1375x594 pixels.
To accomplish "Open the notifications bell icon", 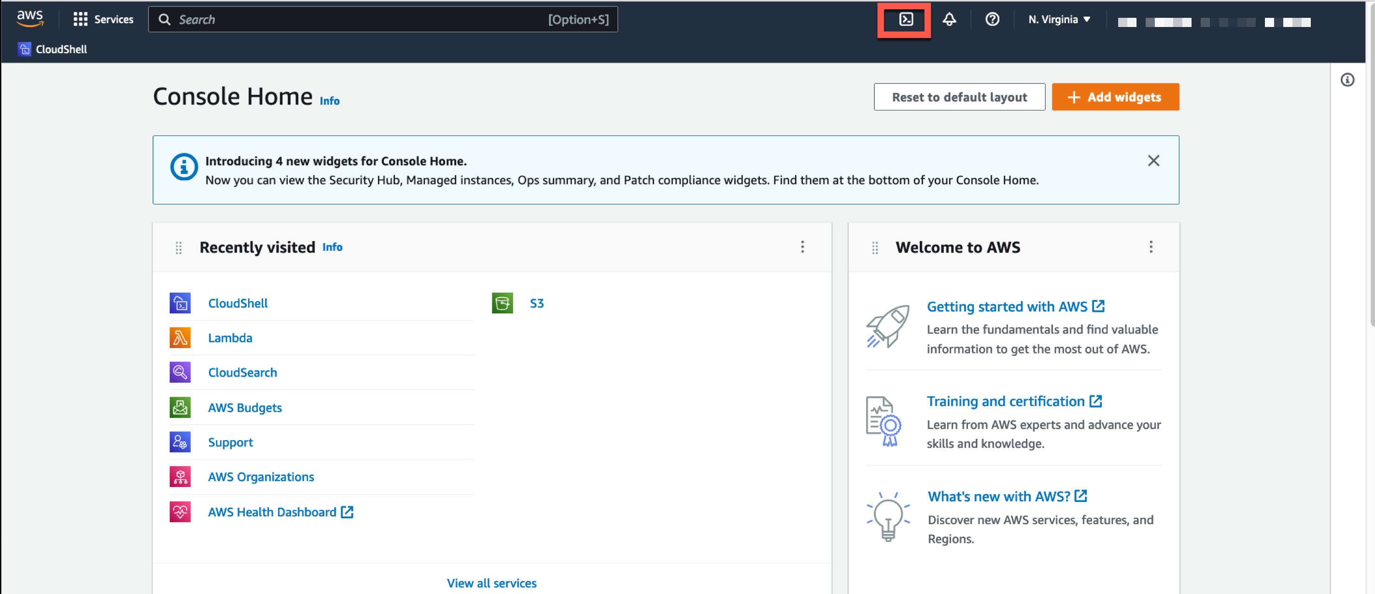I will click(x=950, y=19).
